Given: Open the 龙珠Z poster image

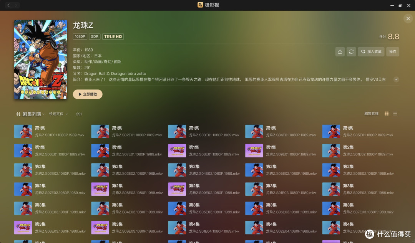Looking at the screenshot, I should (40, 60).
